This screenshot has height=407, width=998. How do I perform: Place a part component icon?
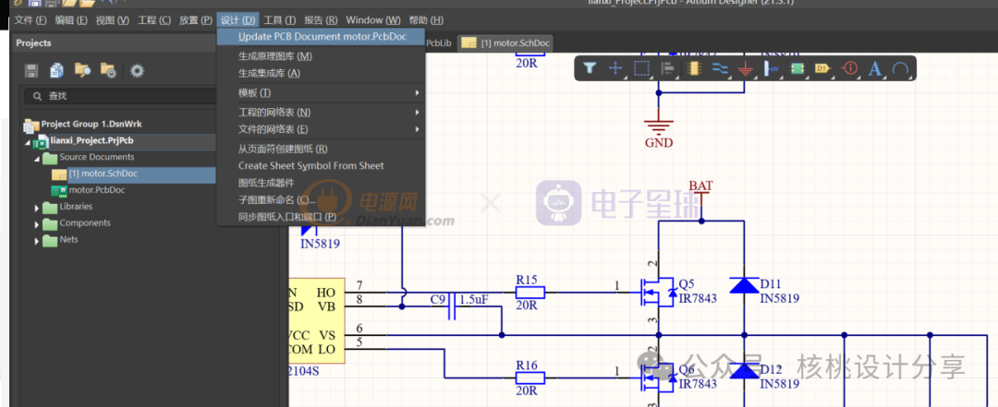point(694,68)
